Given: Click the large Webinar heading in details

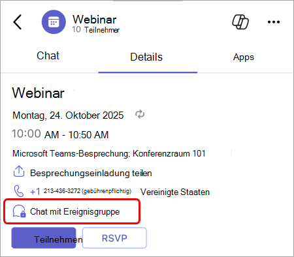Looking at the screenshot, I should (x=39, y=93).
